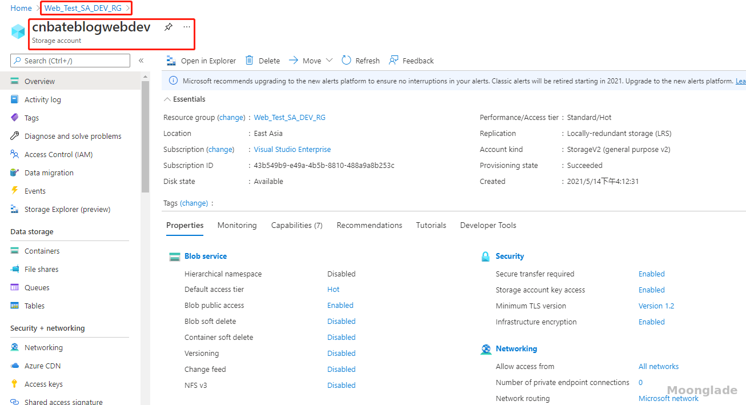
Task: Click the Diagnose wrench icon
Action: point(15,136)
